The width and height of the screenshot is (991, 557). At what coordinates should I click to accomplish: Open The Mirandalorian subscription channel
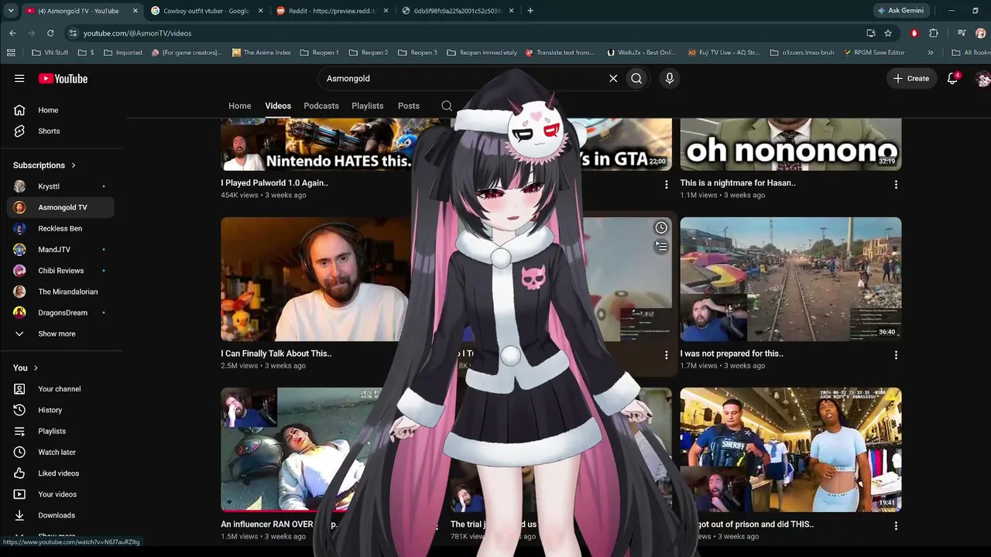60,292
